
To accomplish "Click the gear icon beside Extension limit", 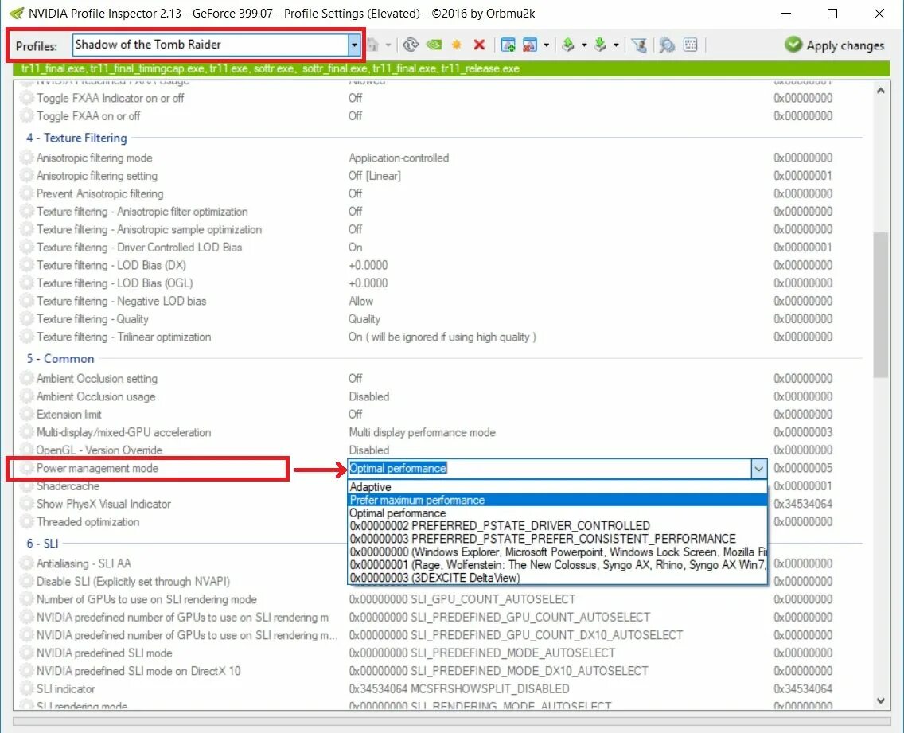I will coord(26,414).
